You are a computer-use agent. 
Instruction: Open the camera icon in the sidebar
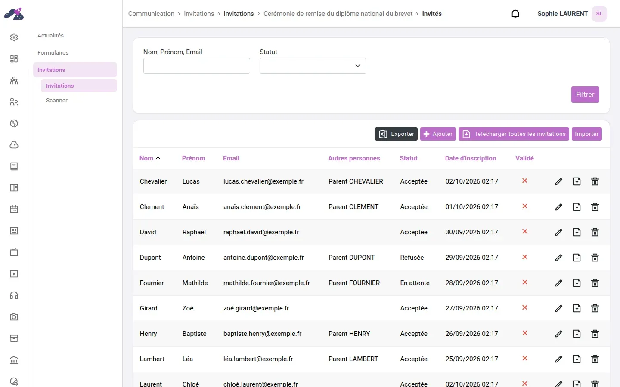click(14, 317)
